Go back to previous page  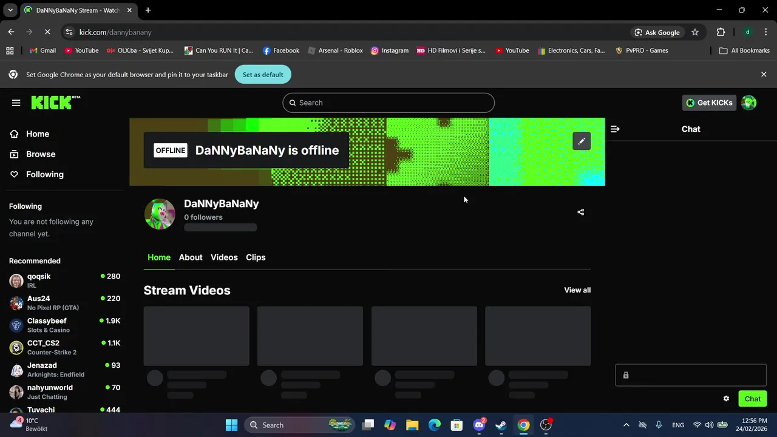11,32
